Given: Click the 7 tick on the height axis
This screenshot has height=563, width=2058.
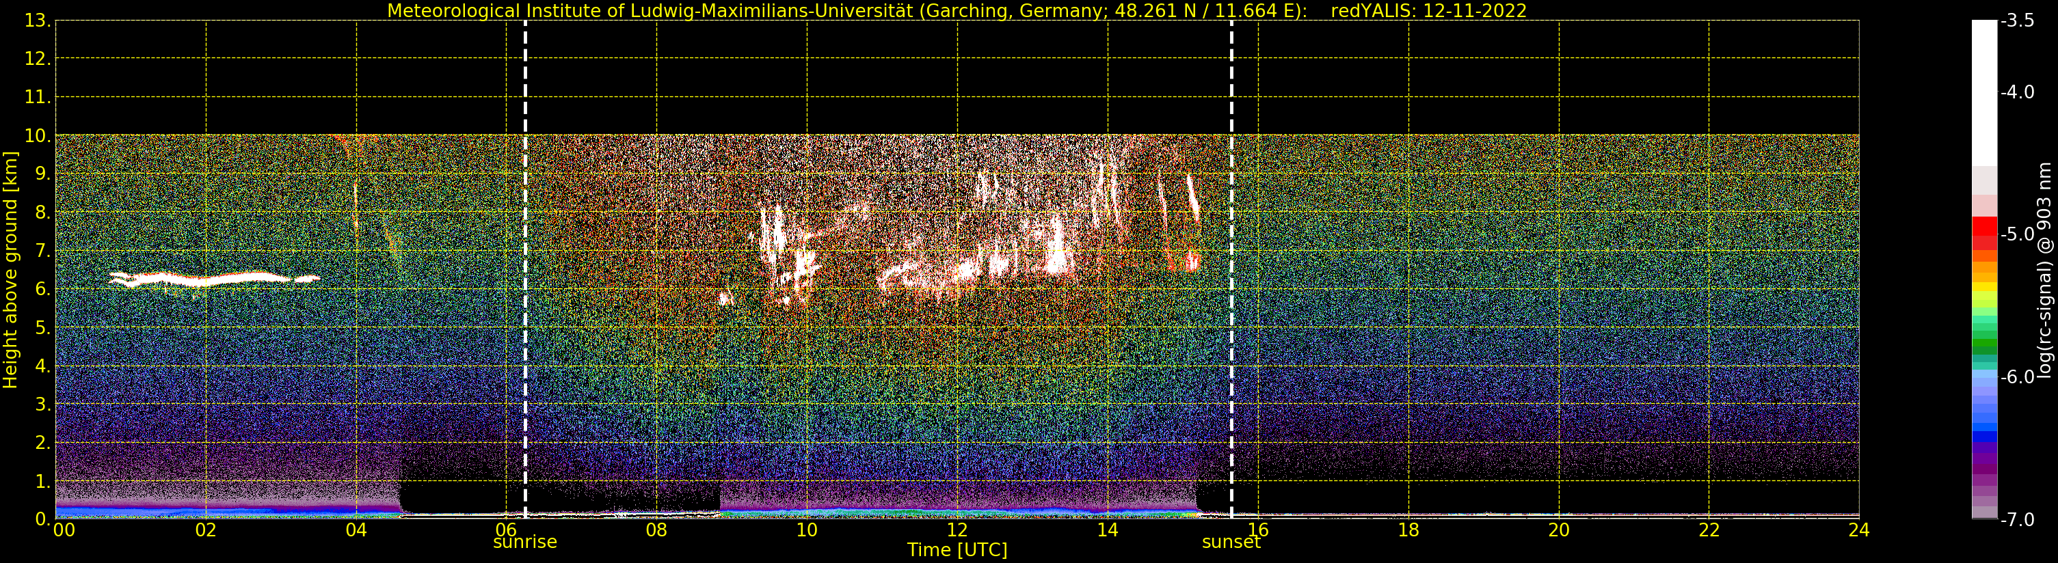Looking at the screenshot, I should click(x=42, y=251).
